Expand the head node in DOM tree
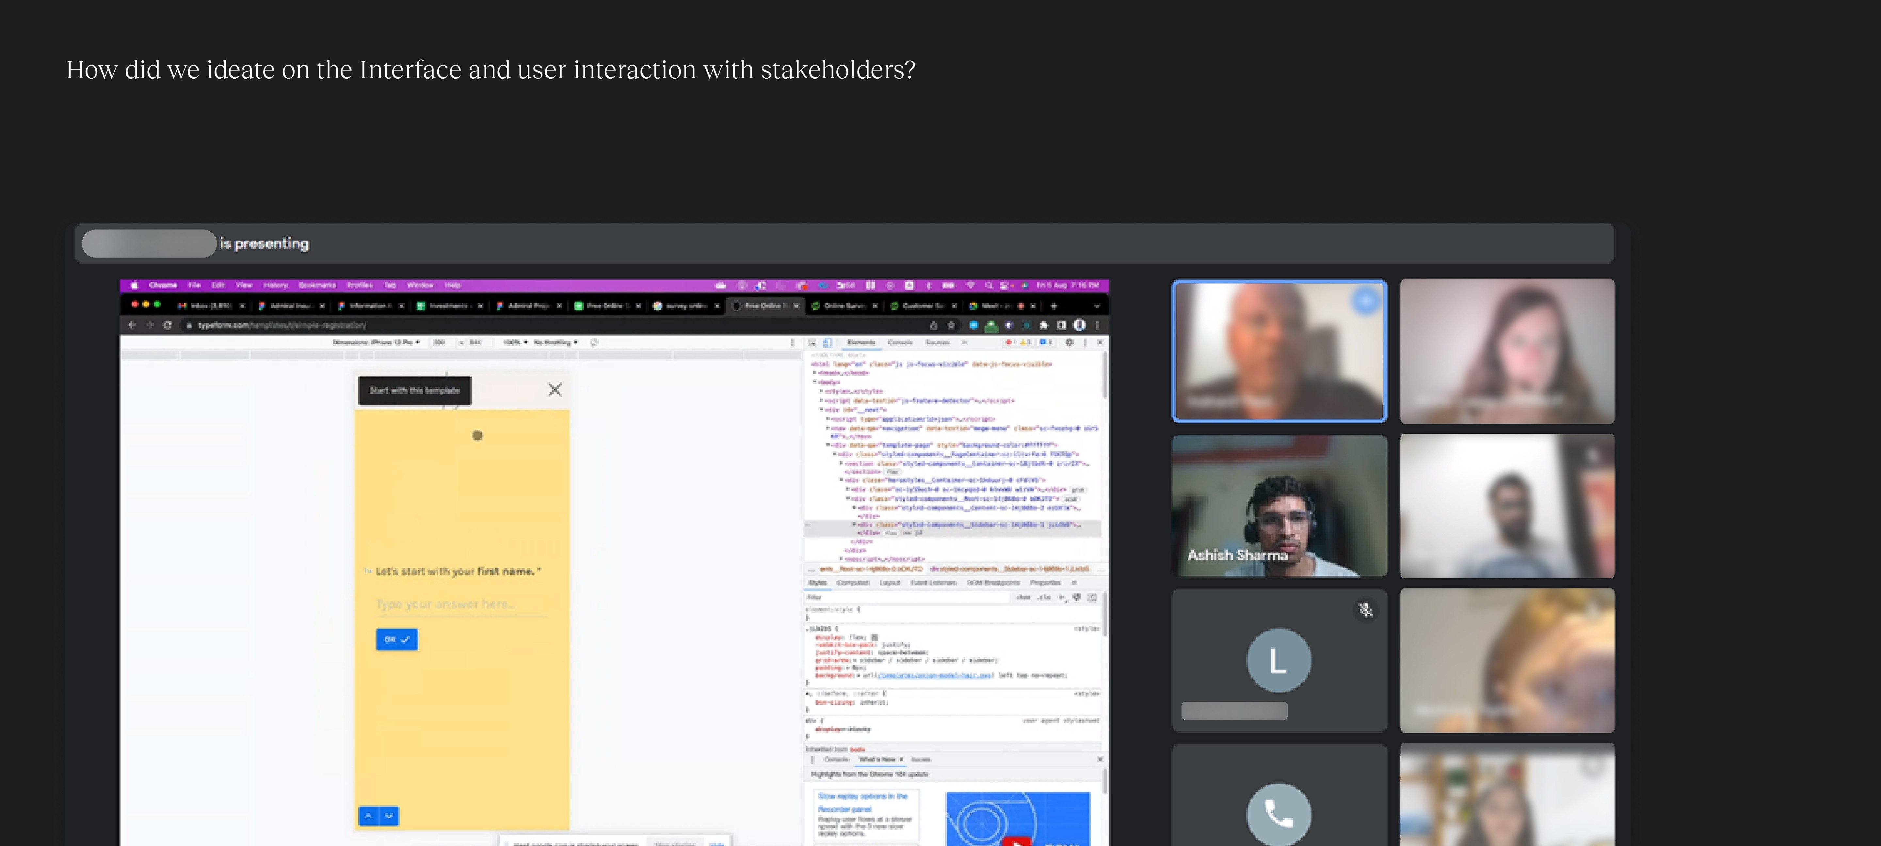The height and width of the screenshot is (846, 1881). 815,373
